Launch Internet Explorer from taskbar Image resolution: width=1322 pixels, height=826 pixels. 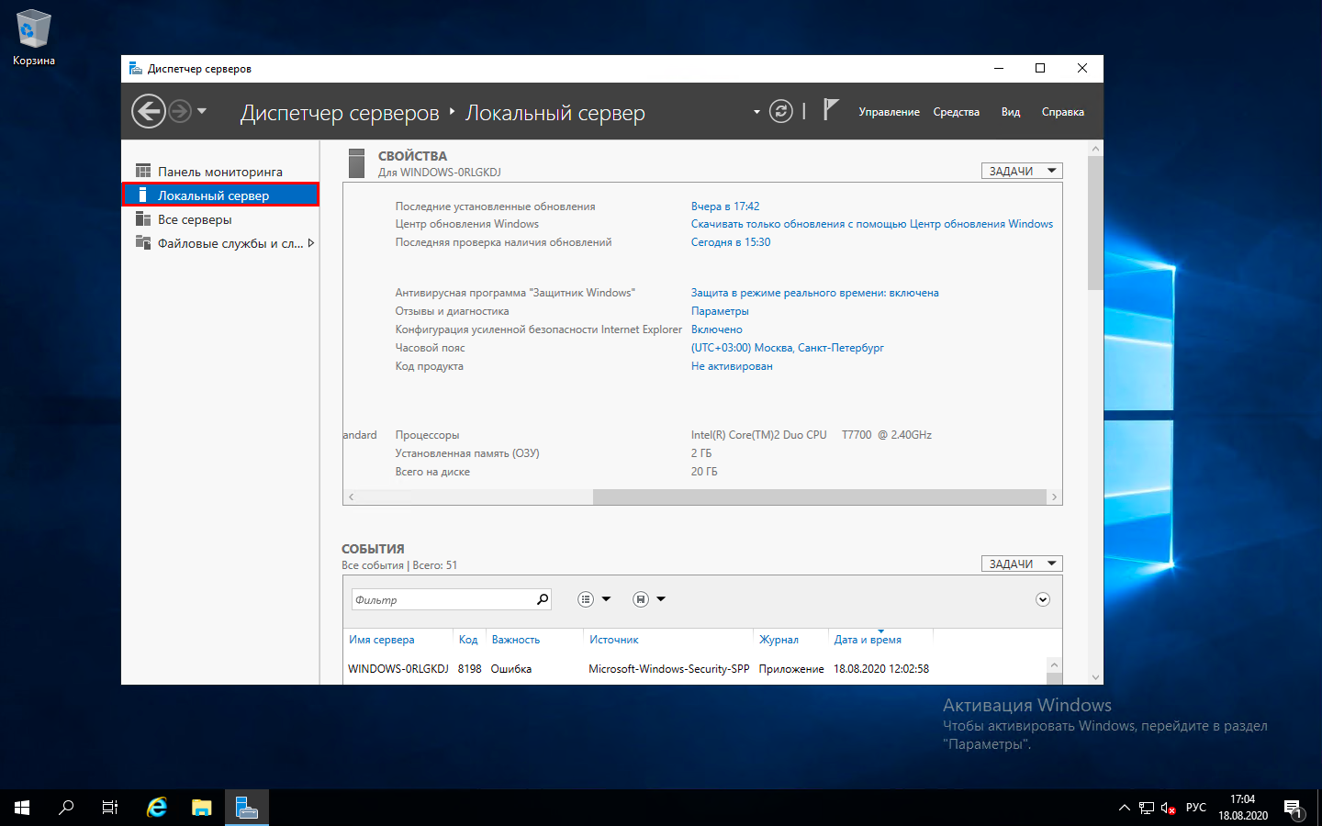point(157,808)
